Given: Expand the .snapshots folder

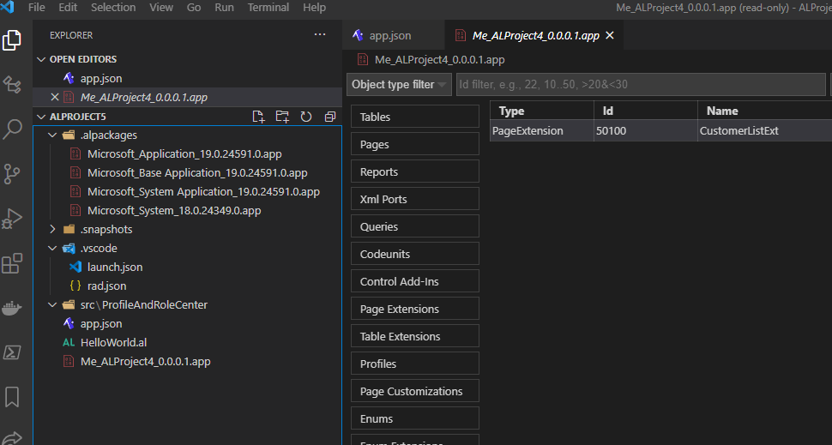Looking at the screenshot, I should tap(52, 230).
